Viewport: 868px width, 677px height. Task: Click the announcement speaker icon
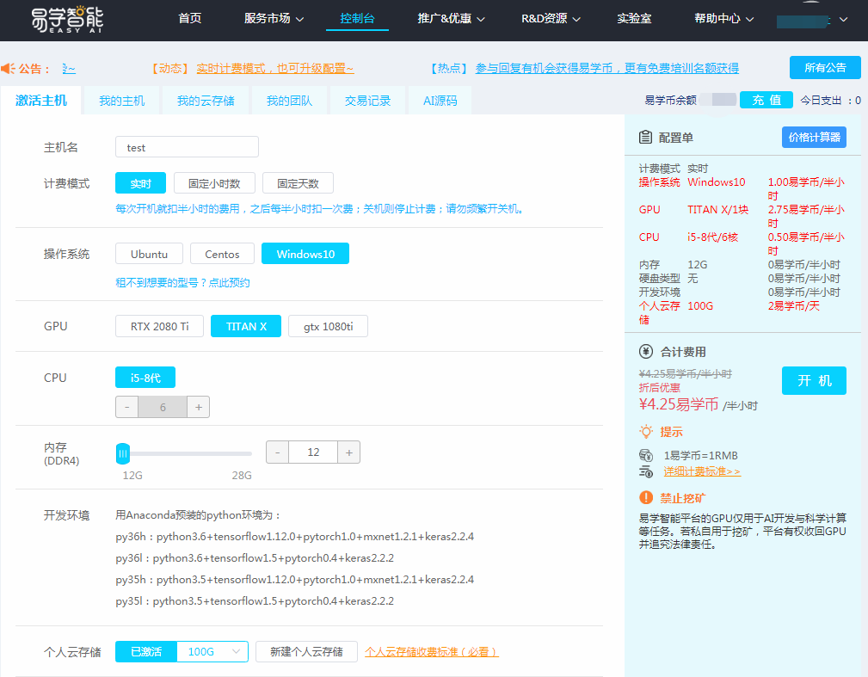point(9,68)
